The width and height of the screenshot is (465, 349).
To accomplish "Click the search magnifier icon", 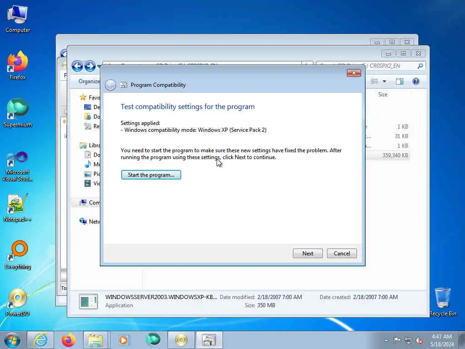I will (x=420, y=66).
